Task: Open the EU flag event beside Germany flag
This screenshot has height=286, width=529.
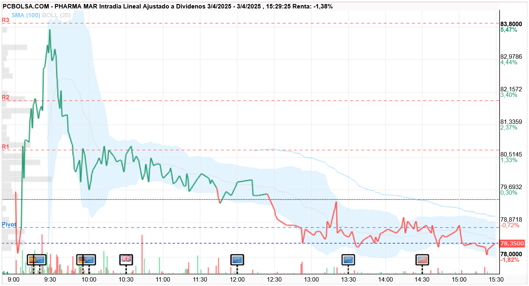Action: [x=89, y=259]
